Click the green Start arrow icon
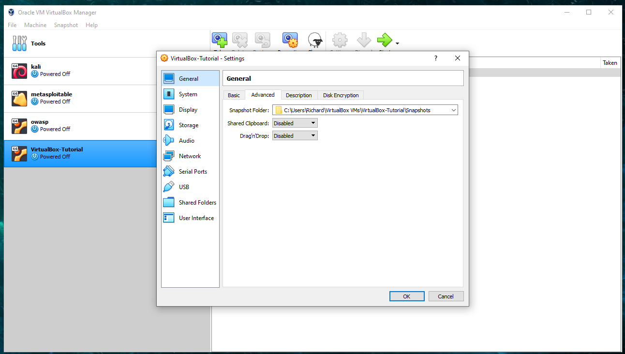 385,40
